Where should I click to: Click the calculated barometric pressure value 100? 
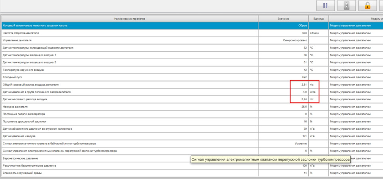[304, 165]
